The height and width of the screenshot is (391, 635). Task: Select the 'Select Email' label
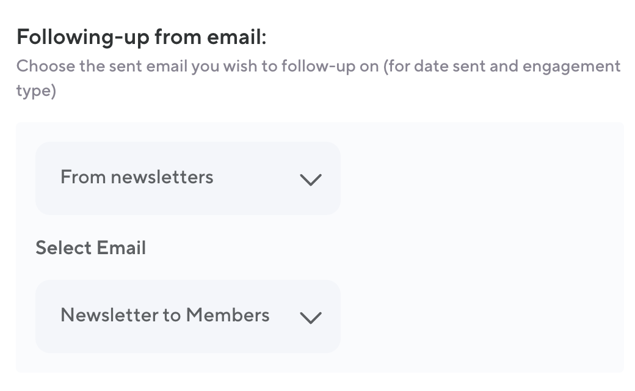coord(90,247)
